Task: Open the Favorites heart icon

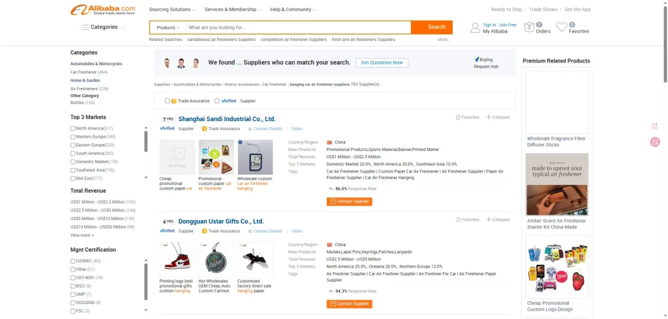Action: tap(562, 27)
